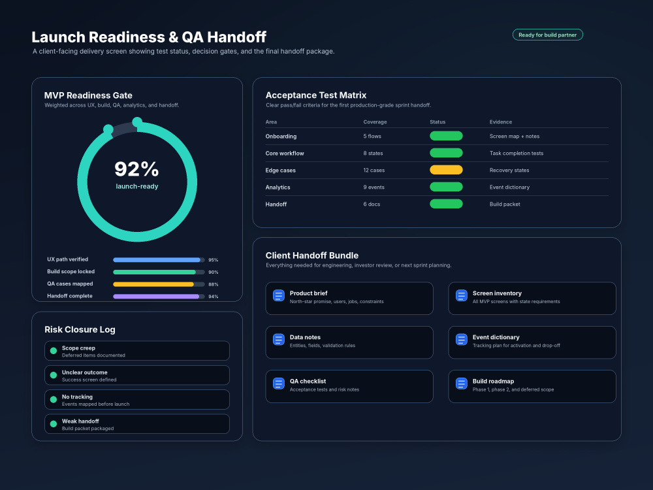Click the Area column header
The height and width of the screenshot is (490, 653).
[x=271, y=122]
